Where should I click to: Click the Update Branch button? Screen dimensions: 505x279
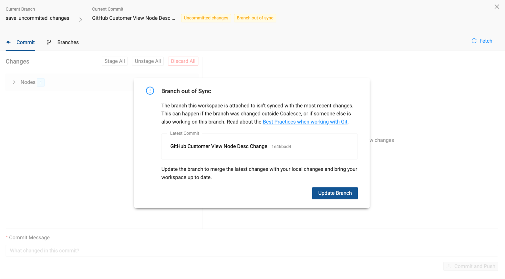tap(335, 193)
